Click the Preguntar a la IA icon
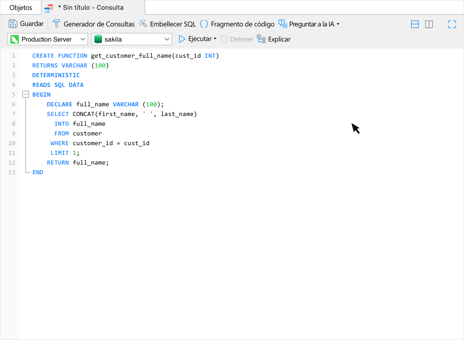 tap(282, 24)
